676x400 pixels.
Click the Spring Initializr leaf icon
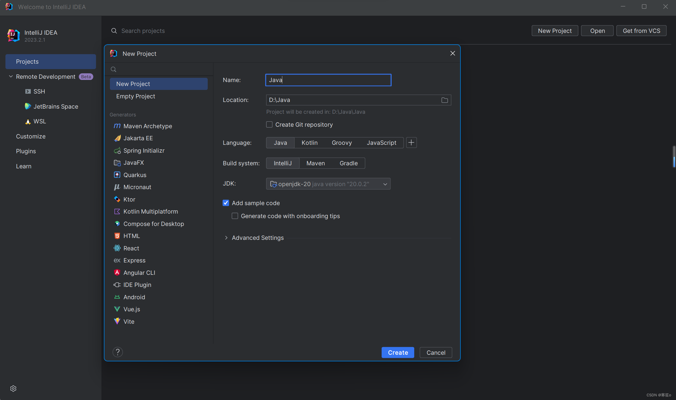tap(117, 151)
